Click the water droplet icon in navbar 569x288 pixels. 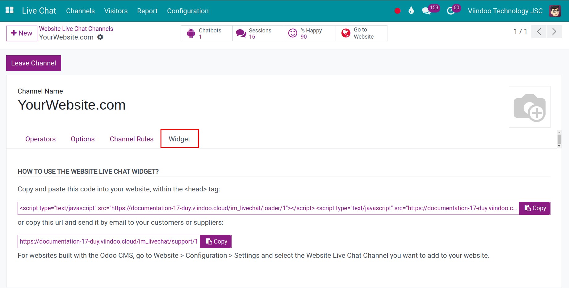click(x=411, y=11)
